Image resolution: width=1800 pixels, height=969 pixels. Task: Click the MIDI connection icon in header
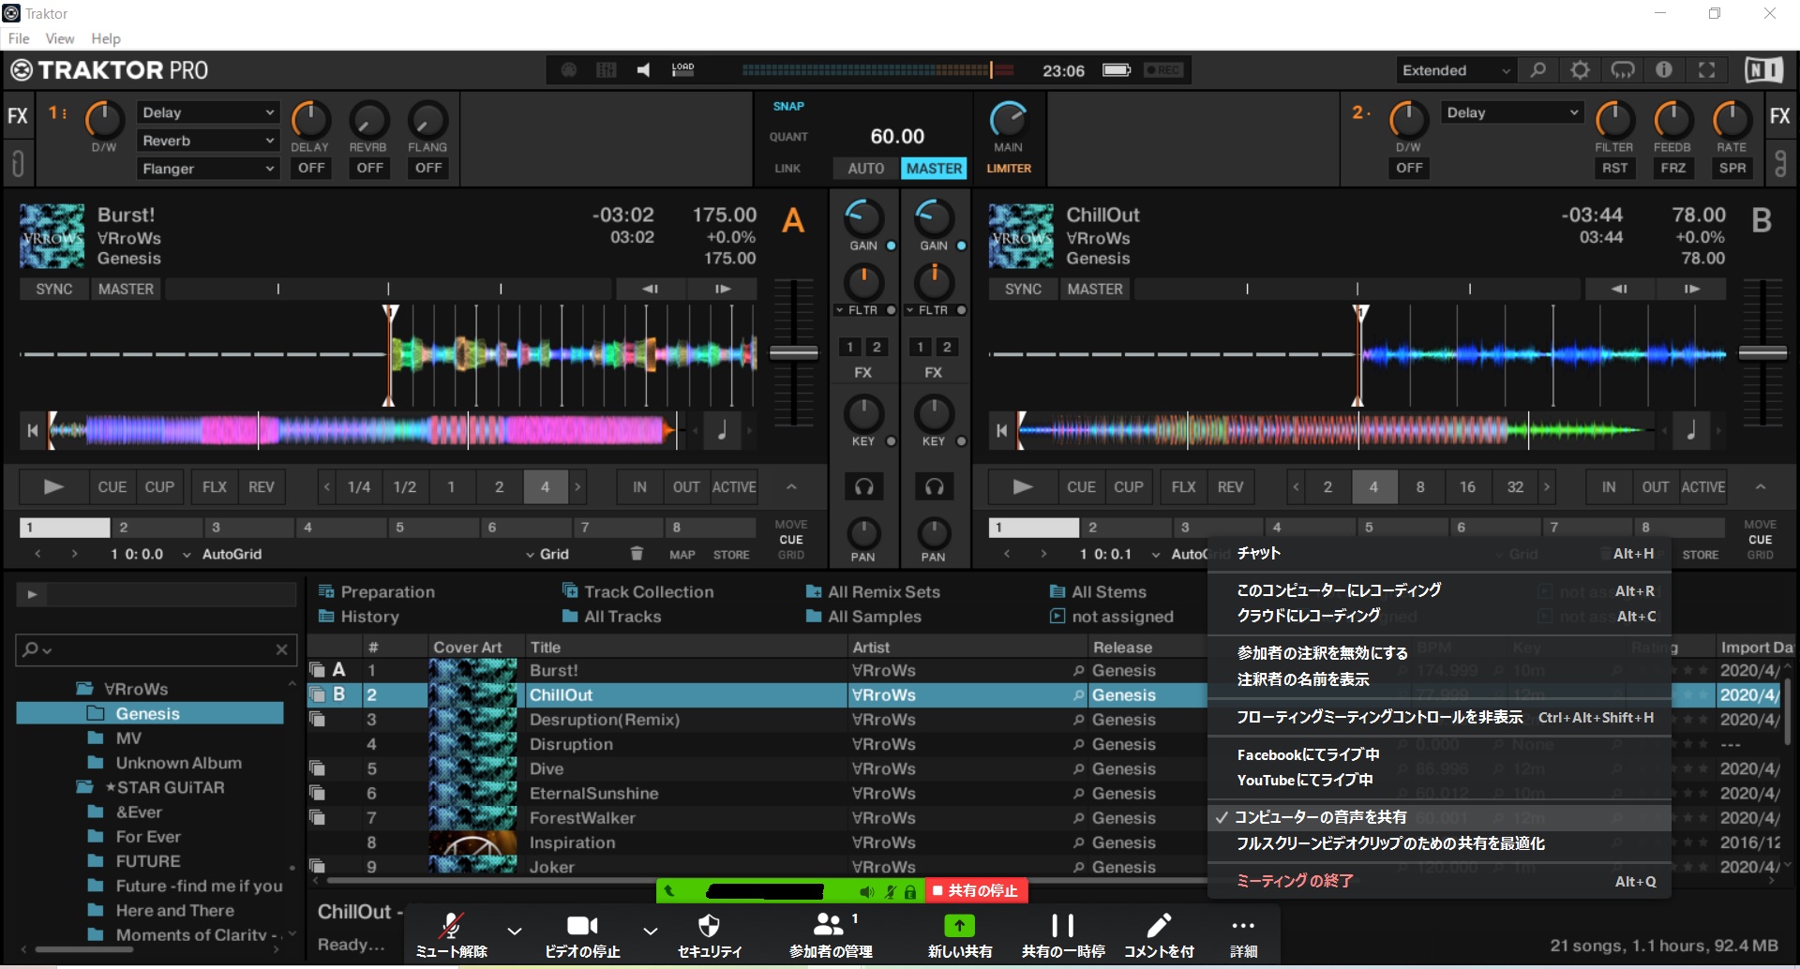[x=1623, y=69]
